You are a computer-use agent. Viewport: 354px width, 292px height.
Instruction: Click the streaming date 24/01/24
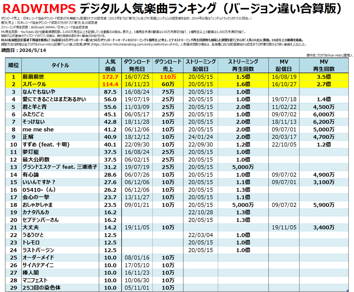[201, 137]
